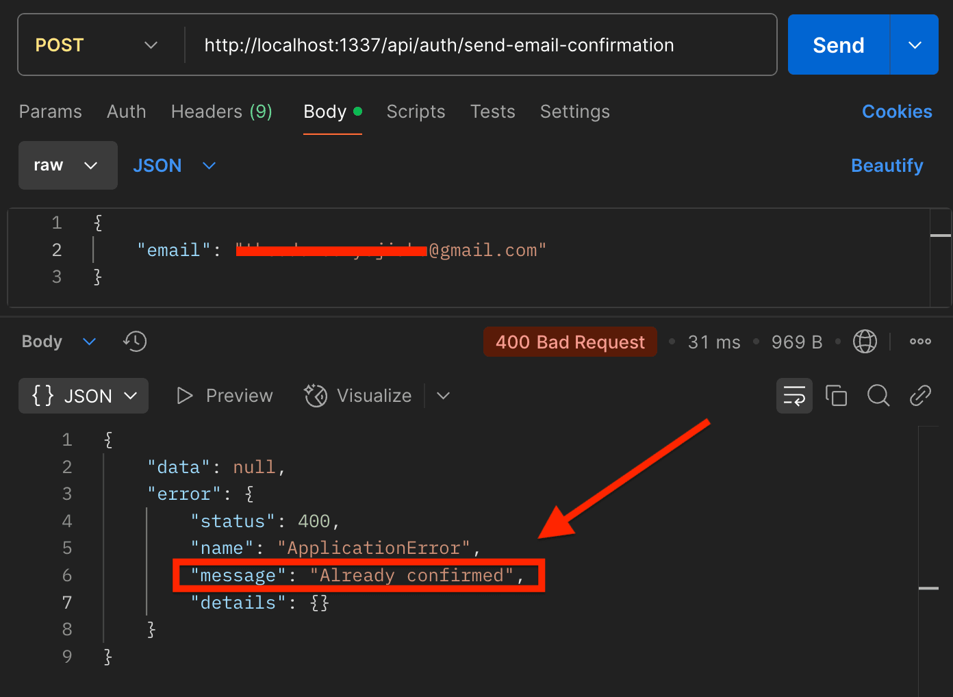Viewport: 953px width, 697px height.
Task: Expand the Visualize options chevron
Action: pos(443,396)
